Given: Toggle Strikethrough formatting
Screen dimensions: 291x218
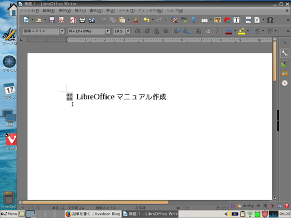Looking at the screenshot, I should [166, 31].
